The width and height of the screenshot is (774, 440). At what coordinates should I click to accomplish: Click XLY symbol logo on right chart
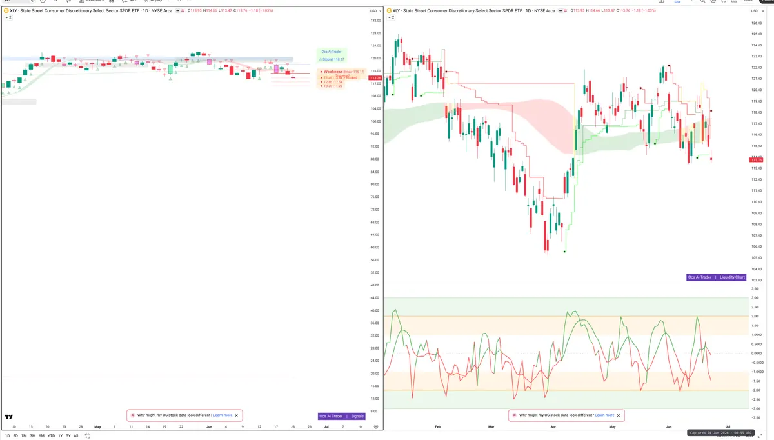[x=389, y=11]
